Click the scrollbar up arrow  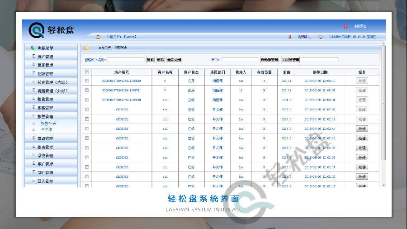click(x=383, y=43)
